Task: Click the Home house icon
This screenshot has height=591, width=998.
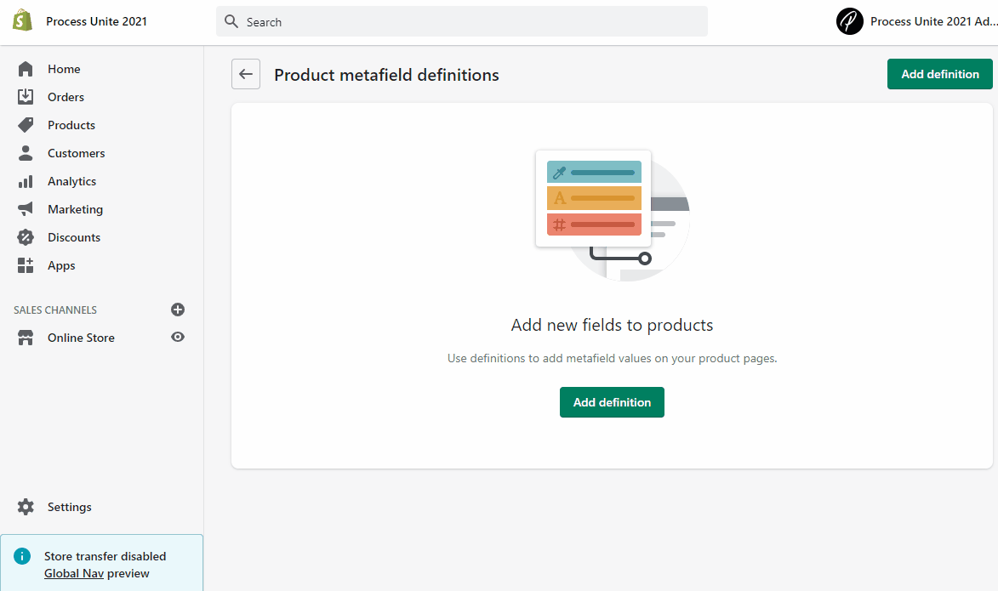Action: click(x=26, y=69)
